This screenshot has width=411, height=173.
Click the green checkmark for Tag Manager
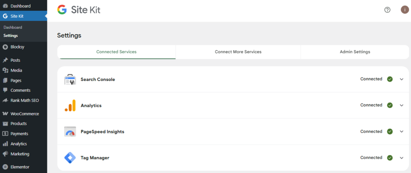click(390, 158)
